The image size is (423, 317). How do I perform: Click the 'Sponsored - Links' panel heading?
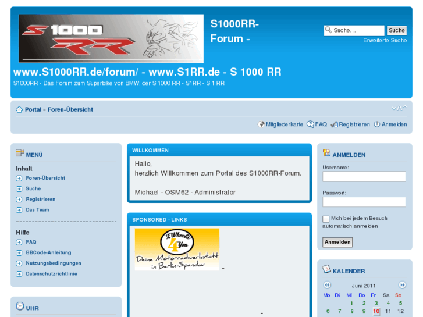coord(159,220)
